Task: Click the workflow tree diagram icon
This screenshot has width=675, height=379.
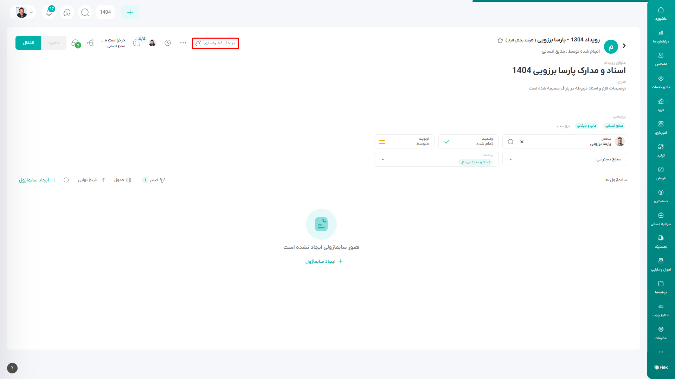Action: click(x=90, y=43)
